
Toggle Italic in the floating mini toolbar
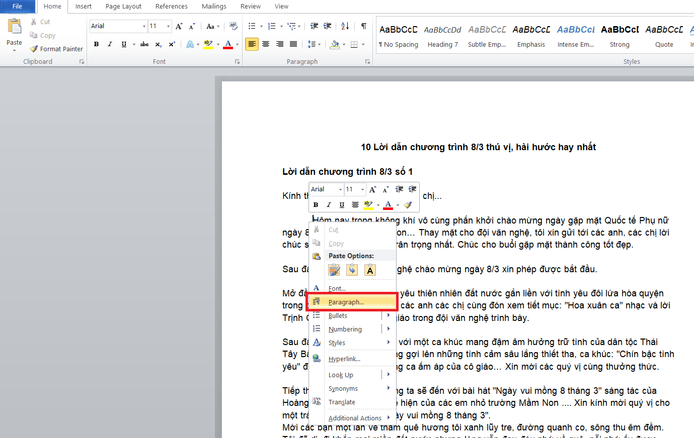point(329,204)
